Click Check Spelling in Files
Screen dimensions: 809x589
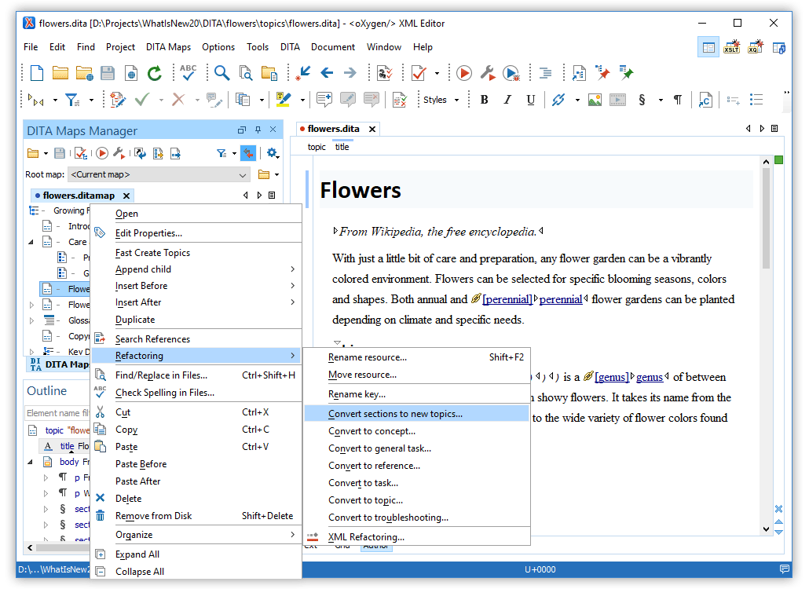coord(196,393)
